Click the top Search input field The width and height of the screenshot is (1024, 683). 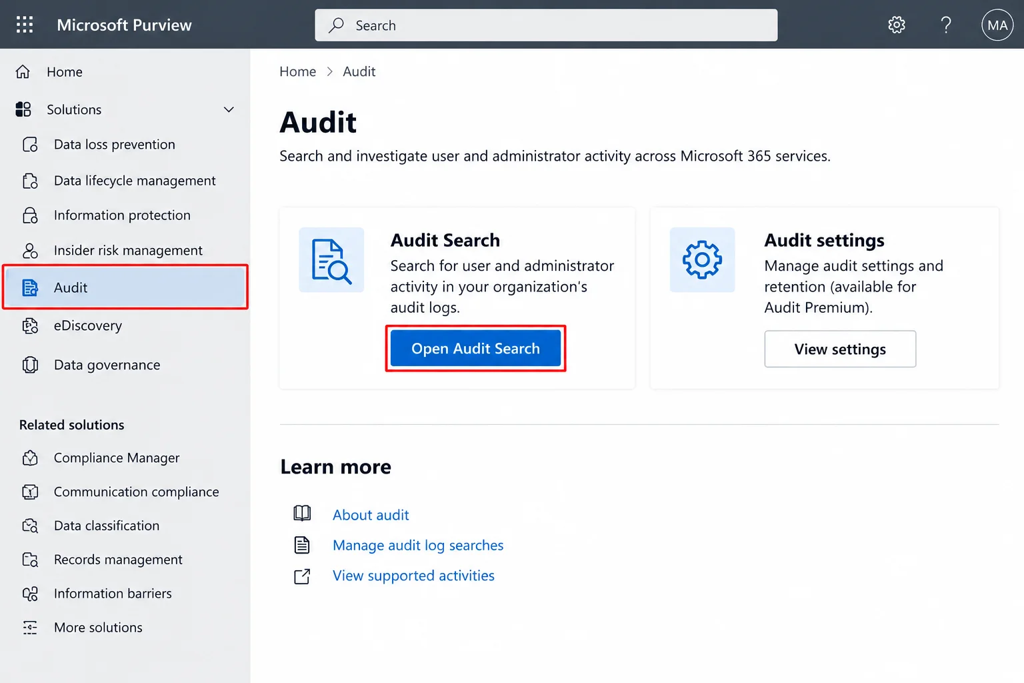click(546, 25)
